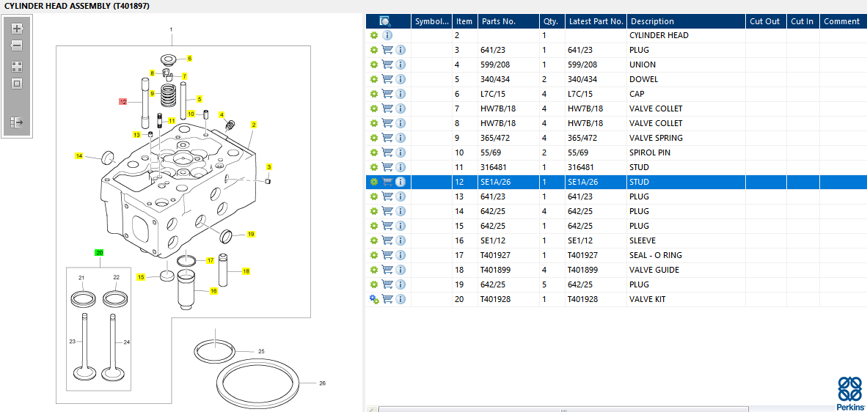
Task: Open info for PLUG item 15 row
Action: 401,226
